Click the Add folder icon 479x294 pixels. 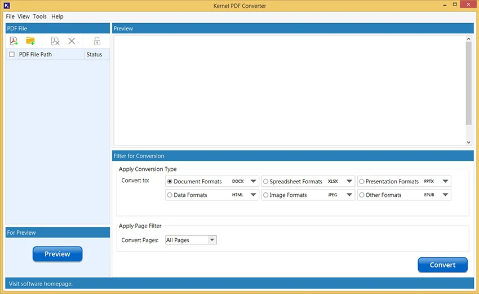point(30,41)
